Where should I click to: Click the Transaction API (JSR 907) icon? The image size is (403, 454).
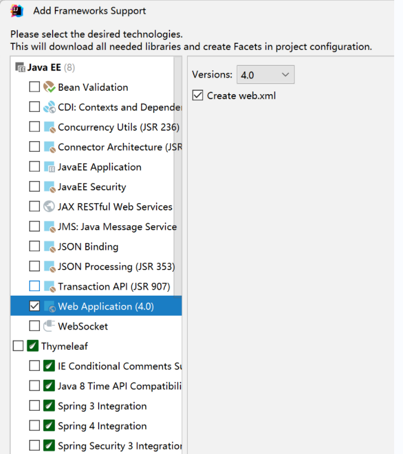coord(49,286)
